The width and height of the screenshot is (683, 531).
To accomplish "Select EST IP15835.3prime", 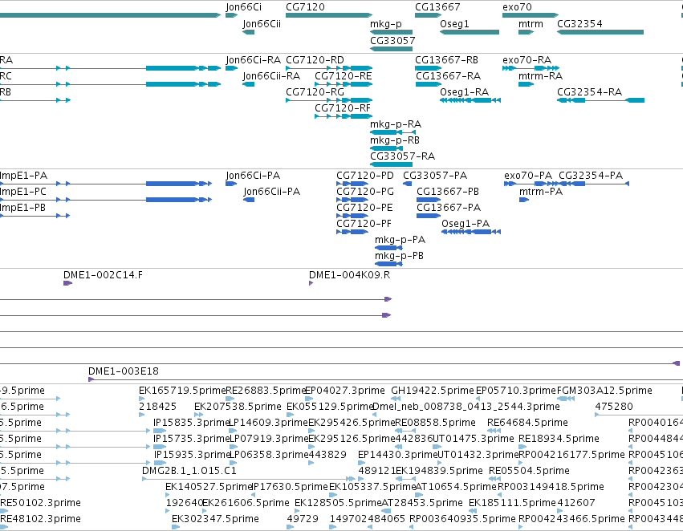I will [160, 431].
